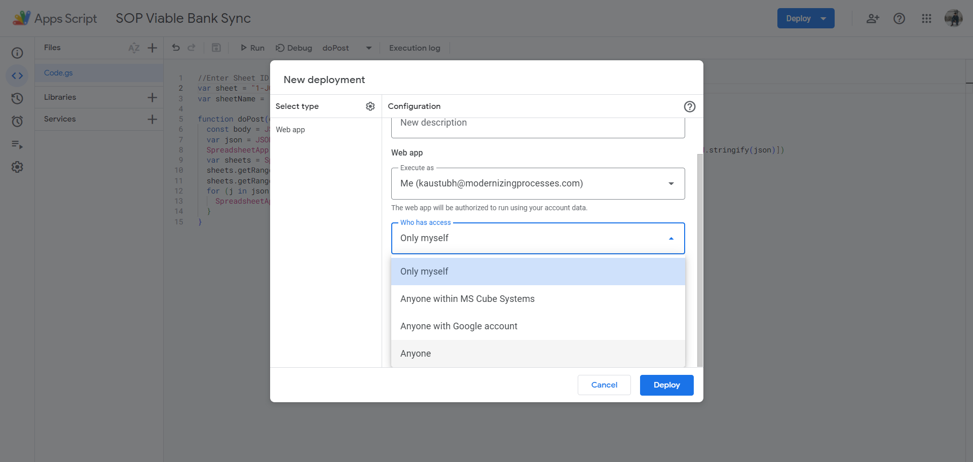973x462 pixels.
Task: Save project with floppy disk icon
Action: pyautogui.click(x=216, y=48)
